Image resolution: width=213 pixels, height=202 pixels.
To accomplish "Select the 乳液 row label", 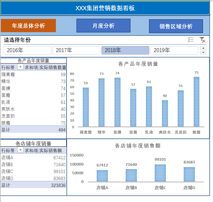I will [6, 102].
